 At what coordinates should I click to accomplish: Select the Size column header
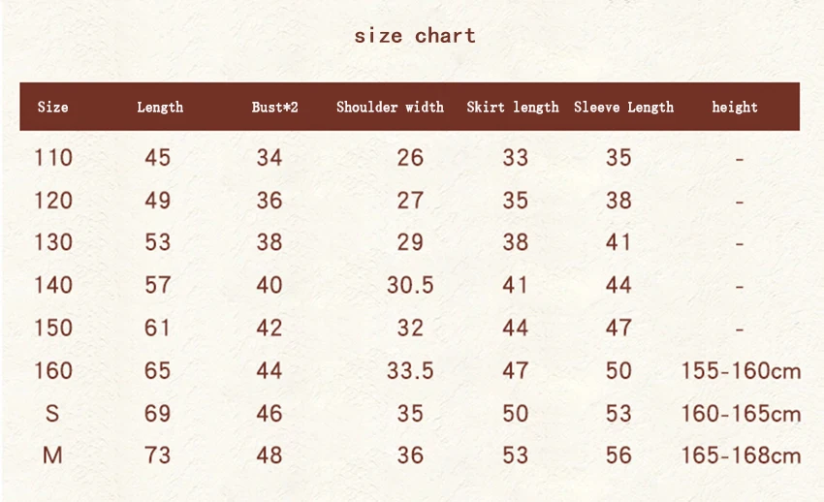pos(53,108)
